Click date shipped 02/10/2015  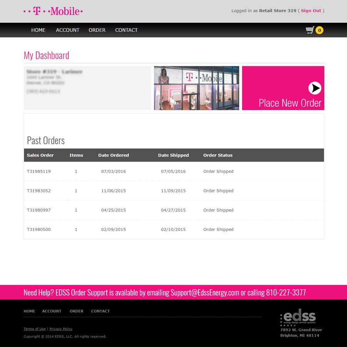click(x=173, y=229)
